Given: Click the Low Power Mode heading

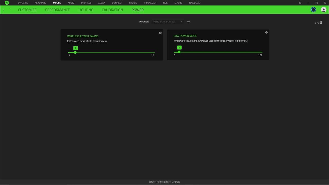Looking at the screenshot, I should 185,36.
